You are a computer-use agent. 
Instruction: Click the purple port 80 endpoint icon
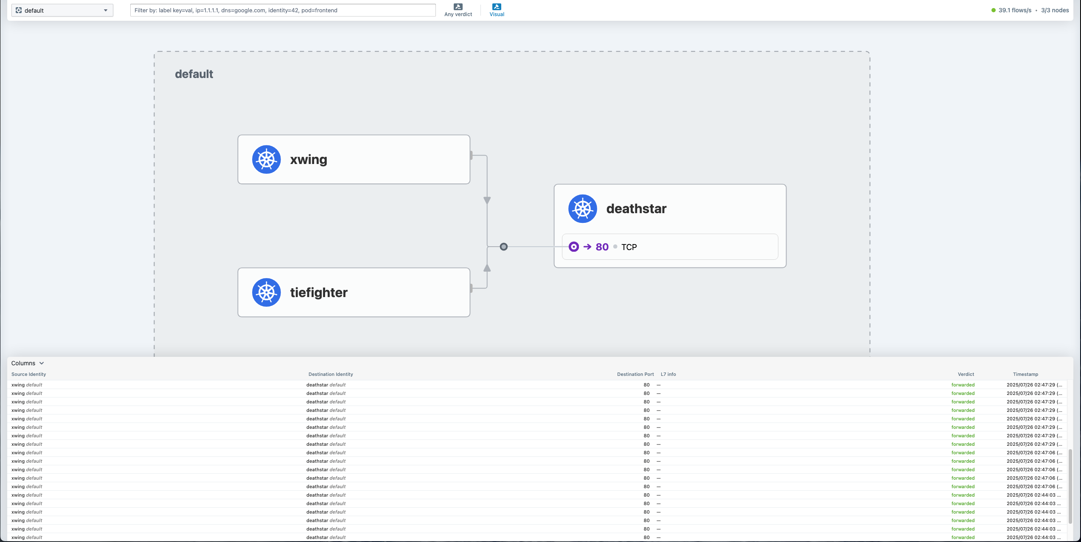(573, 247)
